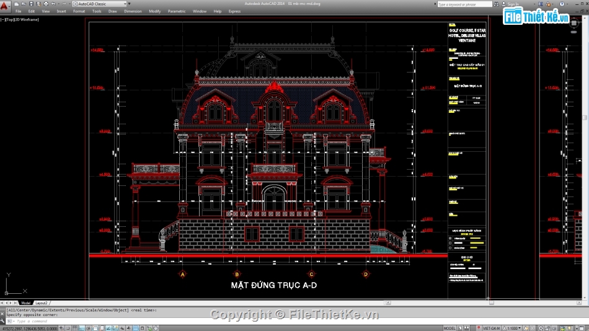Open the Format menu
Image resolution: width=589 pixels, height=331 pixels.
click(79, 11)
